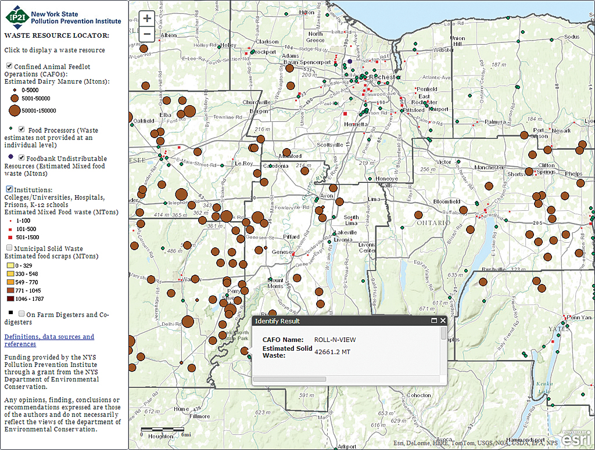Click the 771 - 1045 legend swatch
The height and width of the screenshot is (450, 595).
[10, 290]
